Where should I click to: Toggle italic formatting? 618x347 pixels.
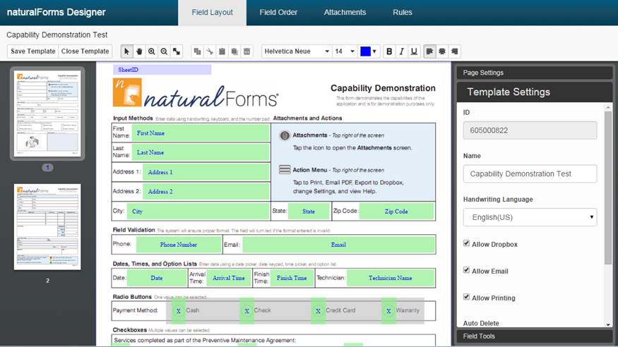[x=401, y=51]
